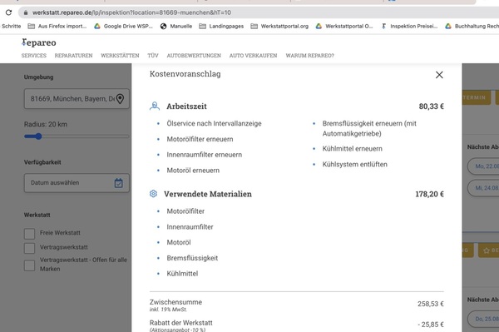499x332 pixels.
Task: Click the location pin icon in Umgebung field
Action: [x=120, y=99]
